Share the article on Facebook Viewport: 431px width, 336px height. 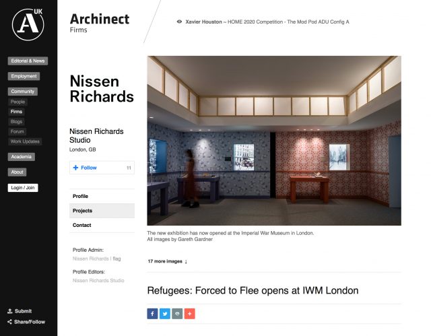click(x=152, y=313)
